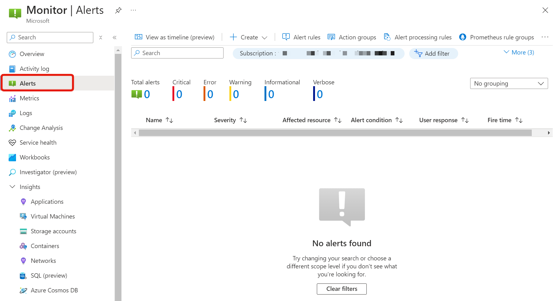The height and width of the screenshot is (301, 553).
Task: Click sidebar scrollbar up arrow
Action: coord(118,50)
